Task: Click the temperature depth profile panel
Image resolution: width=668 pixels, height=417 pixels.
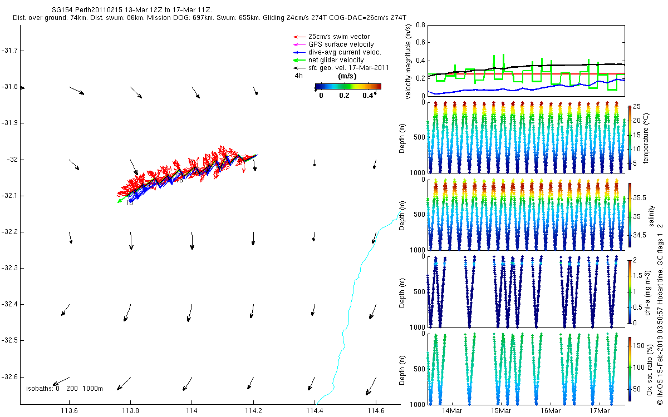Action: (525, 137)
